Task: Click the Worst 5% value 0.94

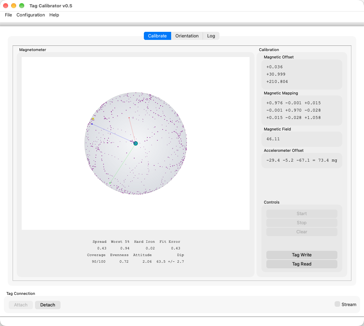Action: 125,248
